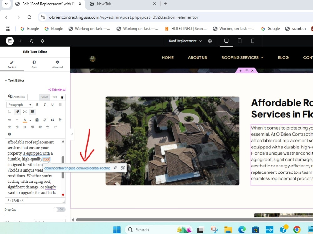Switch to mobile preview mode
Screen dimensions: 313x234
tap(253, 41)
